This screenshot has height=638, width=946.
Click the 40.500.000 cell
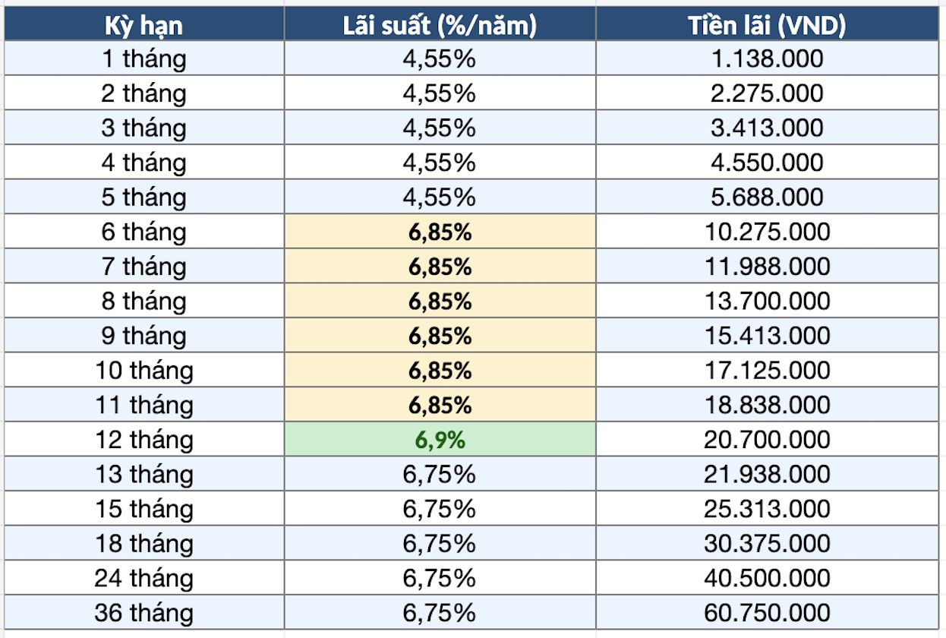[768, 579]
